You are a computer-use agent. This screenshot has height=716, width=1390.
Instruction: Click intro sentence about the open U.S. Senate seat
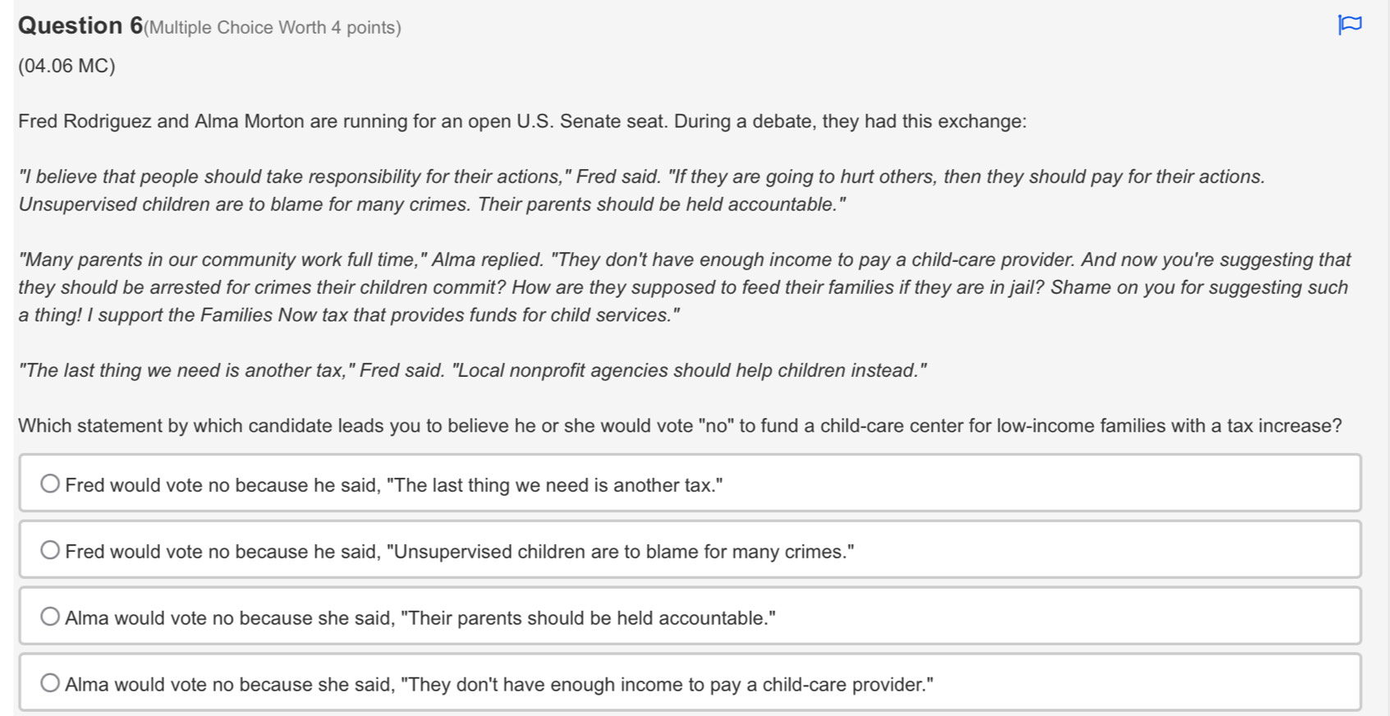[x=522, y=122]
